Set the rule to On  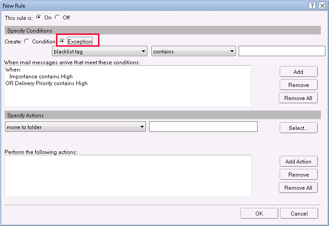tap(38, 18)
